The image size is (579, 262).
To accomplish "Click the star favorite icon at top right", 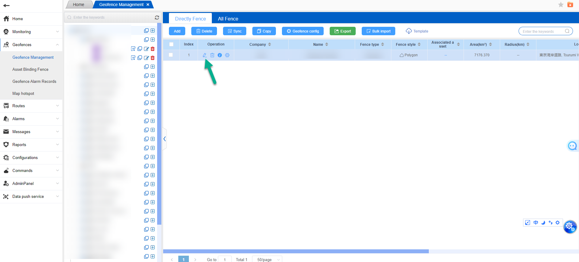I will [561, 5].
